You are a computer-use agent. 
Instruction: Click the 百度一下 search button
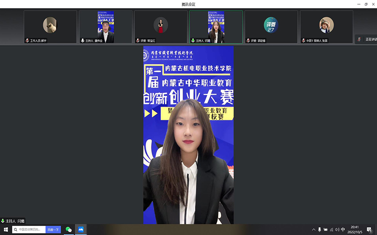click(x=53, y=229)
